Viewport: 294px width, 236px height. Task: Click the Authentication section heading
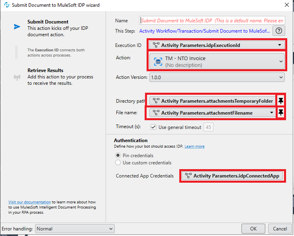click(x=131, y=140)
